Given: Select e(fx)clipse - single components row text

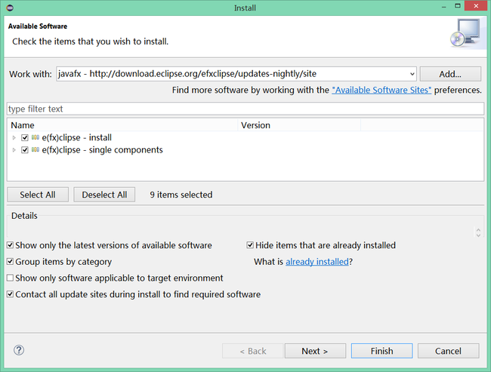Looking at the screenshot, I should 103,150.
